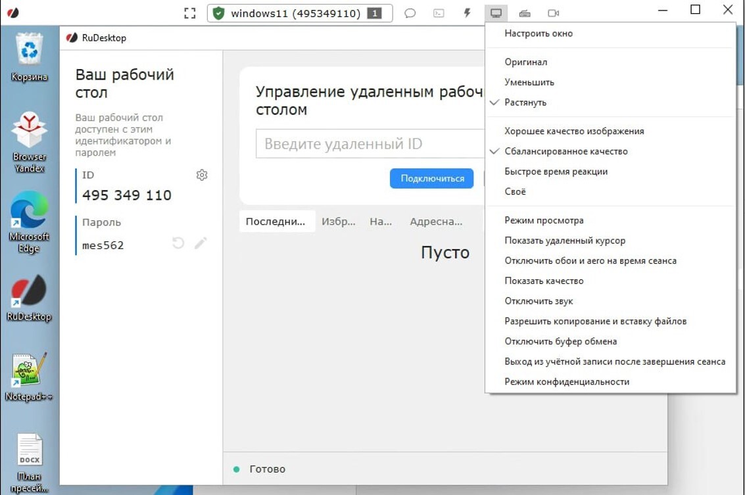Toggle fullscreen with the expand icon

pyautogui.click(x=189, y=12)
